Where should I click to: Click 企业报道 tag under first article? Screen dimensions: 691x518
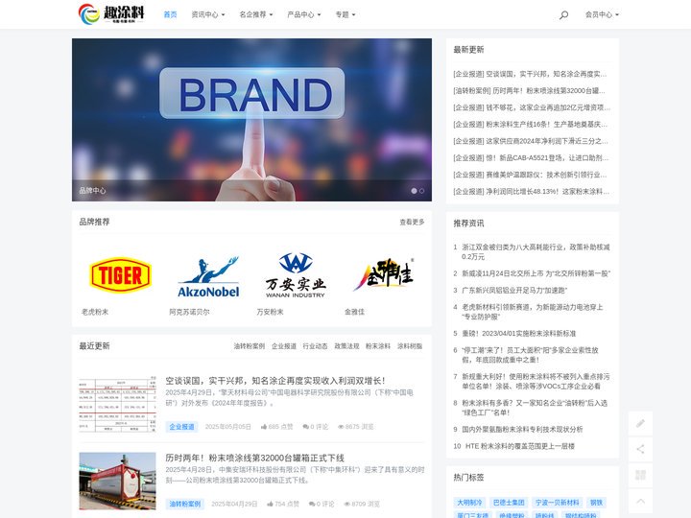pyautogui.click(x=181, y=427)
